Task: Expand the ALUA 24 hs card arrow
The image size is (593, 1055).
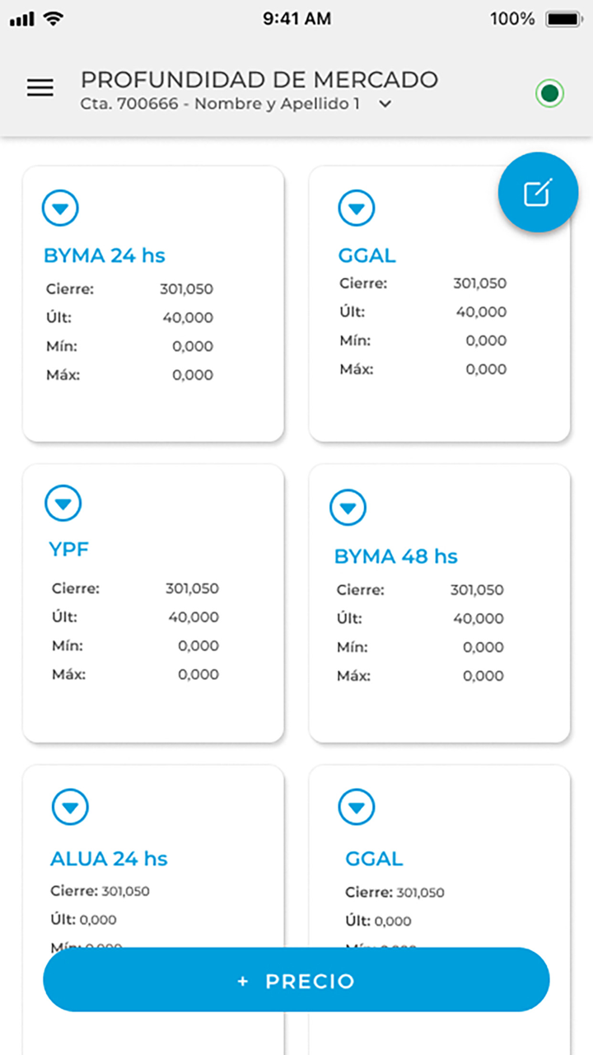Action: pyautogui.click(x=70, y=806)
